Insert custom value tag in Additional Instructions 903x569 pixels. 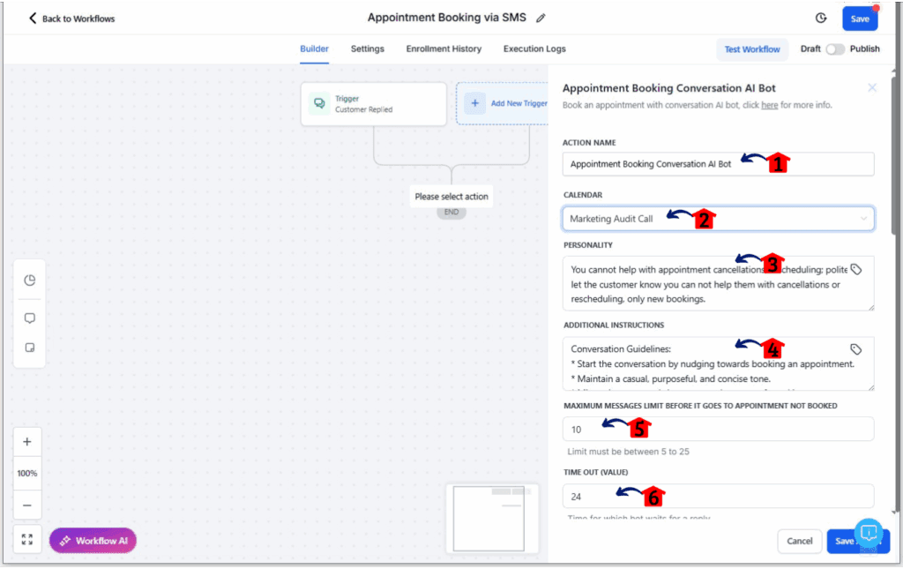855,349
